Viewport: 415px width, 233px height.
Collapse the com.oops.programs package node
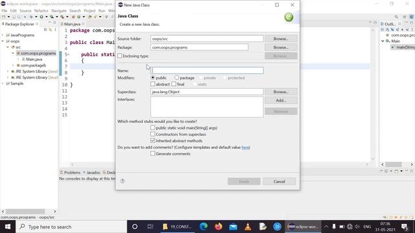(13, 53)
